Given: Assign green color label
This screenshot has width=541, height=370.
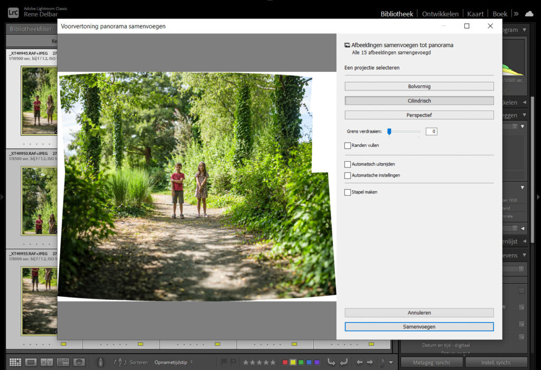Looking at the screenshot, I should 301,362.
